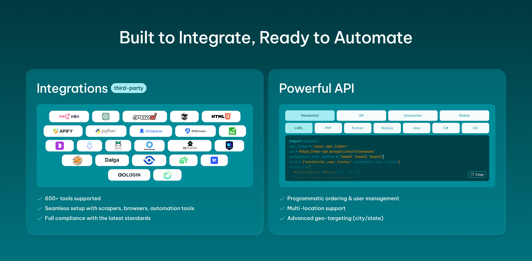Screen dimensions: 532x261
Task: Click the green chameleon logo tile
Action: (183, 160)
